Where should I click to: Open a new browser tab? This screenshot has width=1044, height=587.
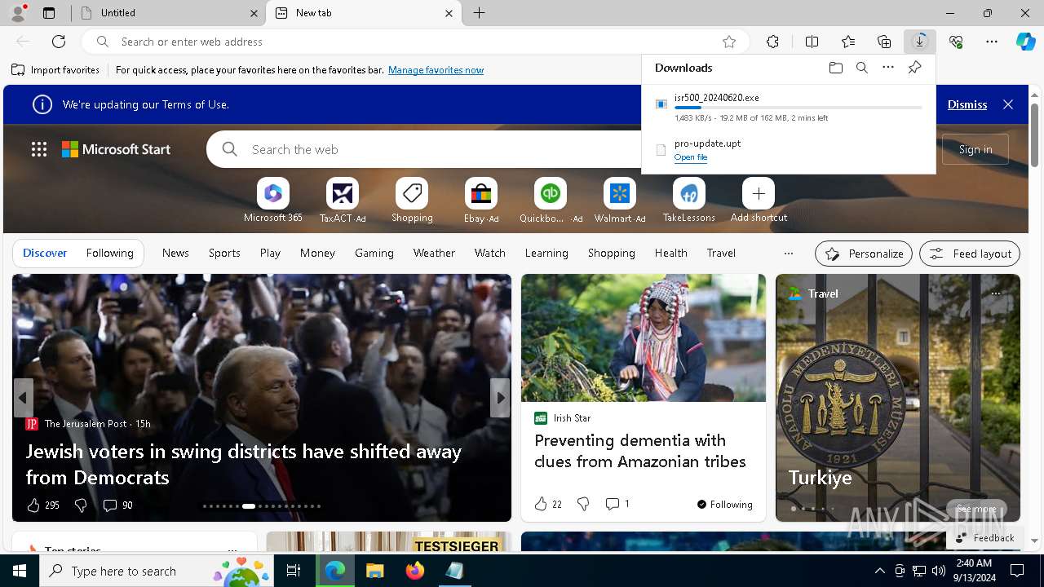[480, 13]
